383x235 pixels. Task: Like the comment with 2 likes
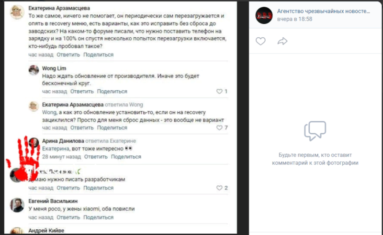220,188
